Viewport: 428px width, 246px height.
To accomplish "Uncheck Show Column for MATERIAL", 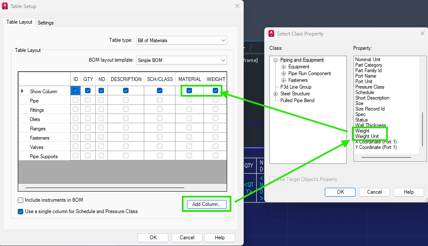I will [x=189, y=90].
